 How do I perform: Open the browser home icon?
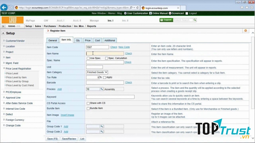click(x=242, y=7)
